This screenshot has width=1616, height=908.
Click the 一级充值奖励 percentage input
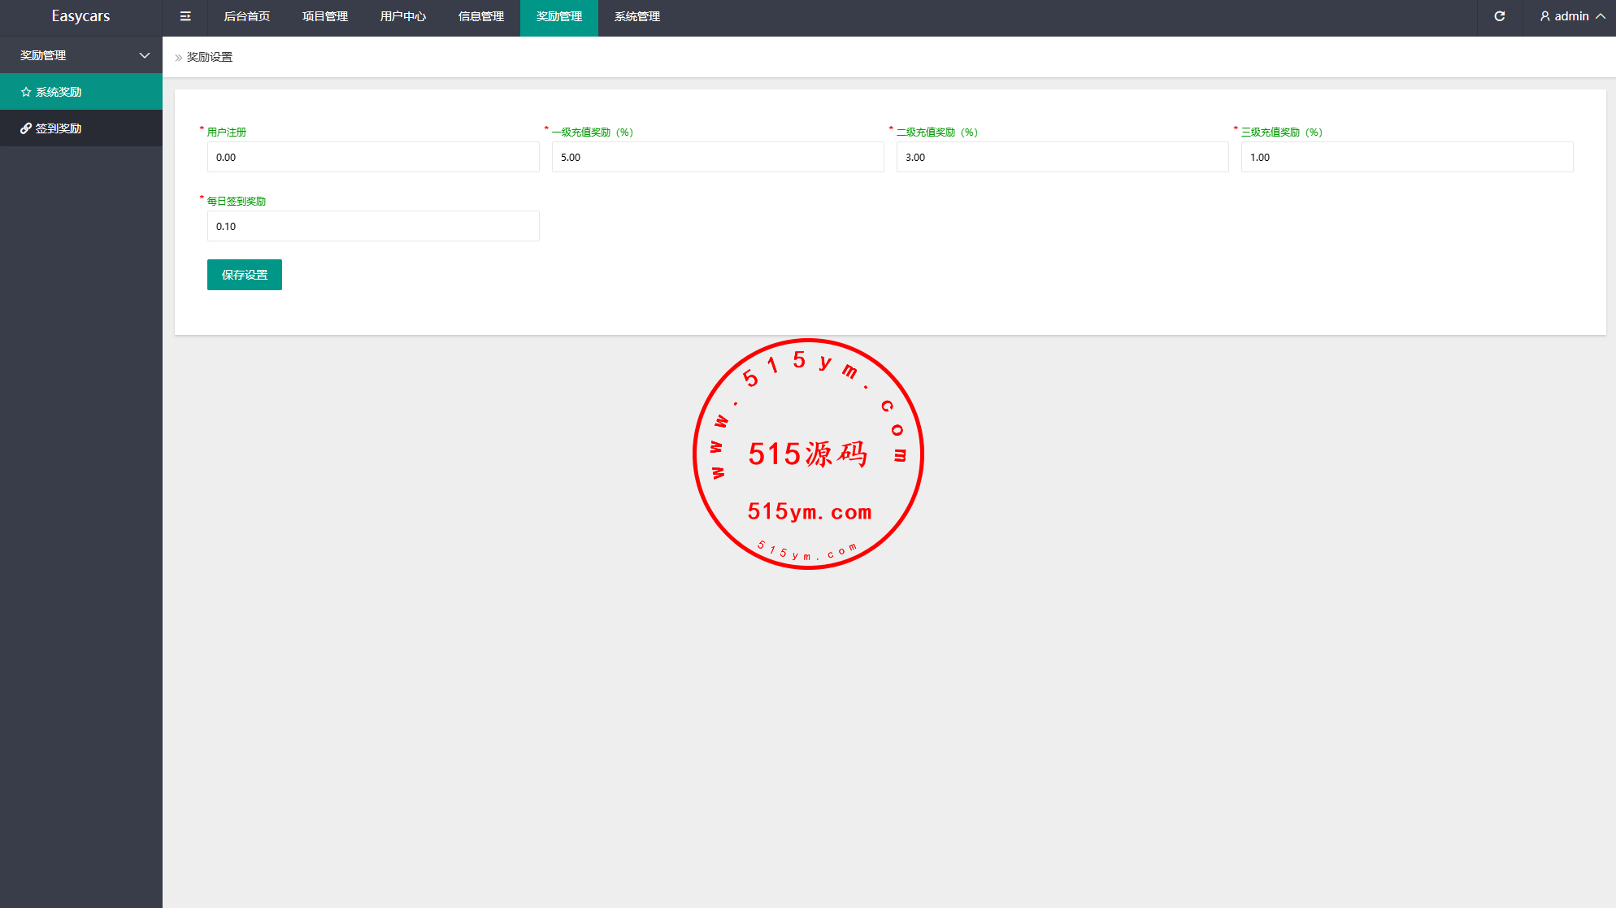(x=718, y=157)
